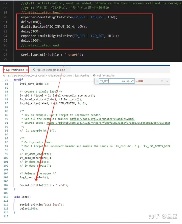182x224 pixels.
Task: Click the file icon in lvgl_Porting.ino breadcrumb
Action: point(94,76)
